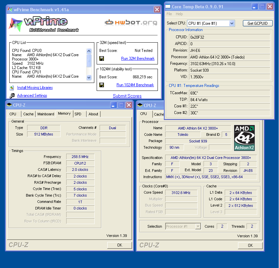Open the Select CPU dropdown in Core Temp
Viewport: 279px width, 268px height.
pyautogui.click(x=231, y=23)
